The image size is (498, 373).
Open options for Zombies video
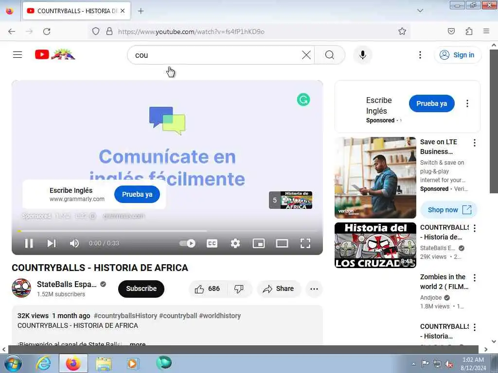point(475,278)
